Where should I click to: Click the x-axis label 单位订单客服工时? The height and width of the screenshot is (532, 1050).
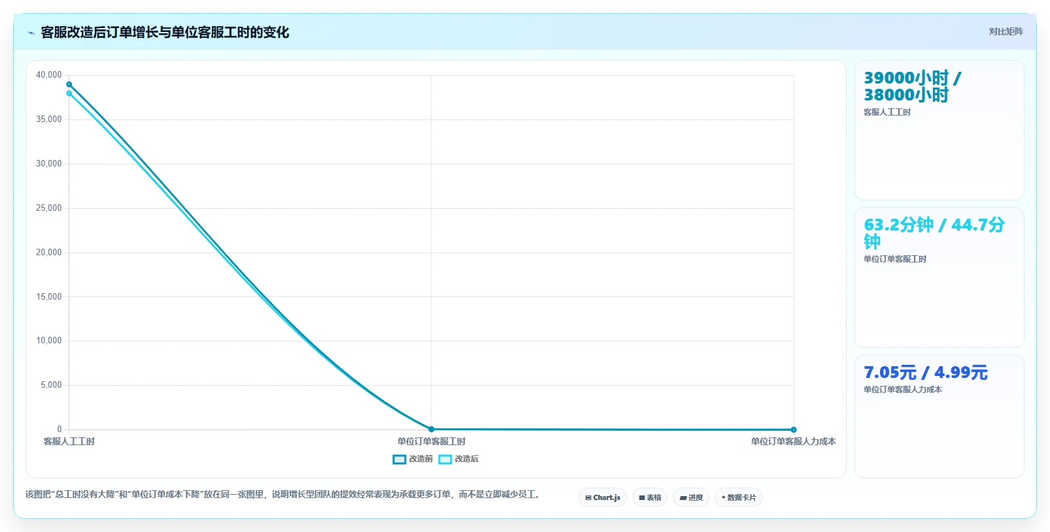pyautogui.click(x=432, y=442)
